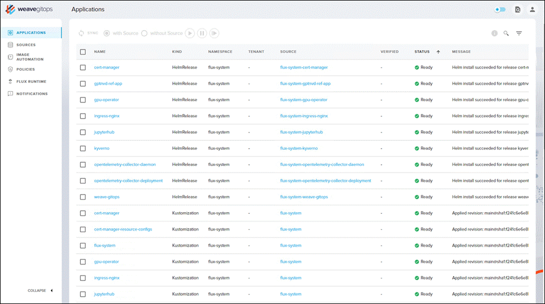Open the cert-manager-resource-configs application link
The width and height of the screenshot is (545, 304).
coord(123,229)
